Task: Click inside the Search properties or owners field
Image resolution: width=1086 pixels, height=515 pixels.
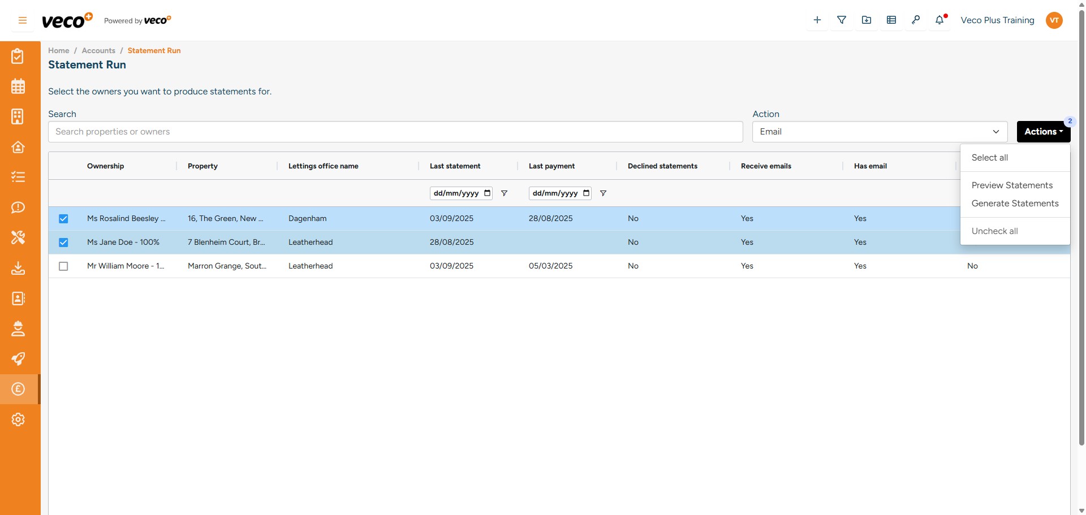Action: [x=395, y=131]
